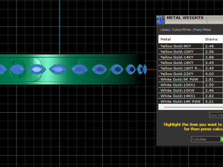Click the 2.46 grams value

pos(210,90)
